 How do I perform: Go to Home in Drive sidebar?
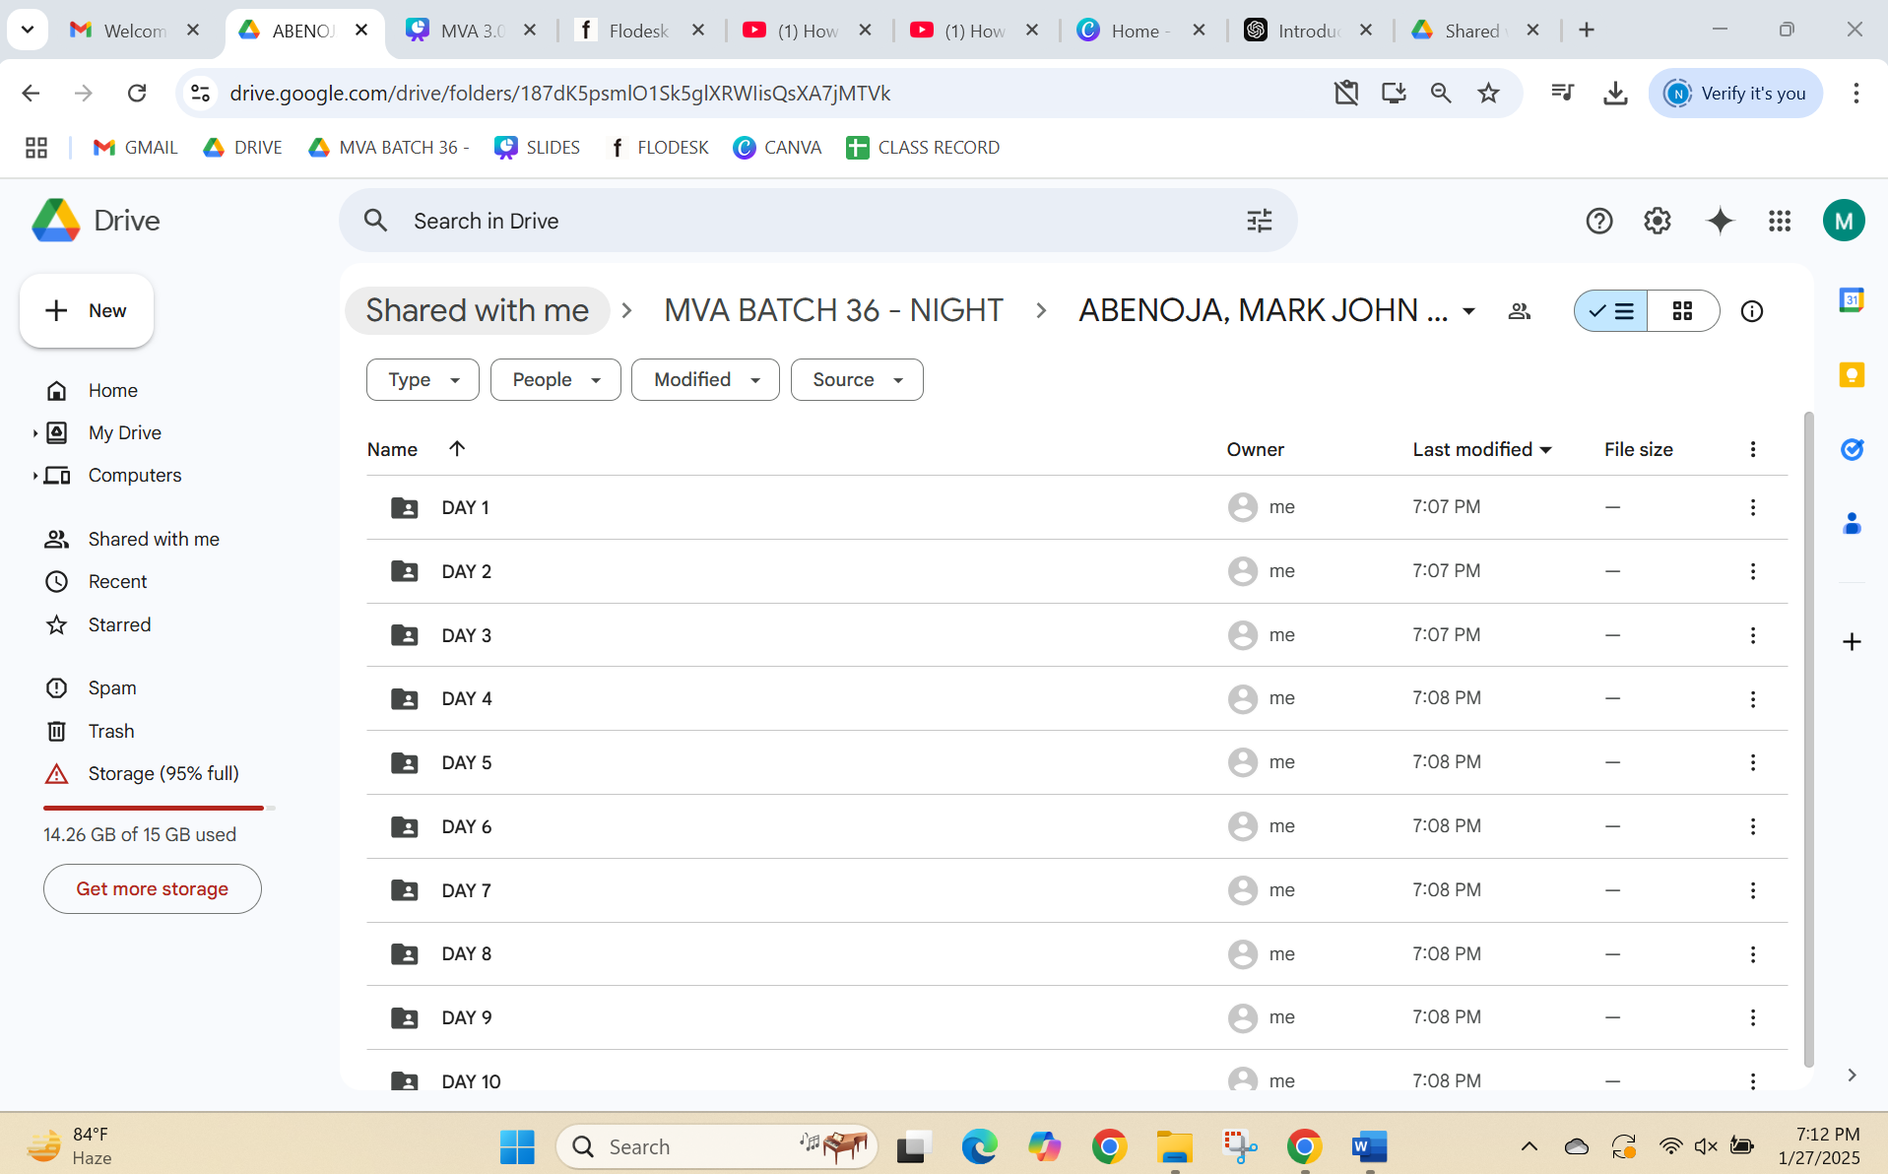point(113,391)
